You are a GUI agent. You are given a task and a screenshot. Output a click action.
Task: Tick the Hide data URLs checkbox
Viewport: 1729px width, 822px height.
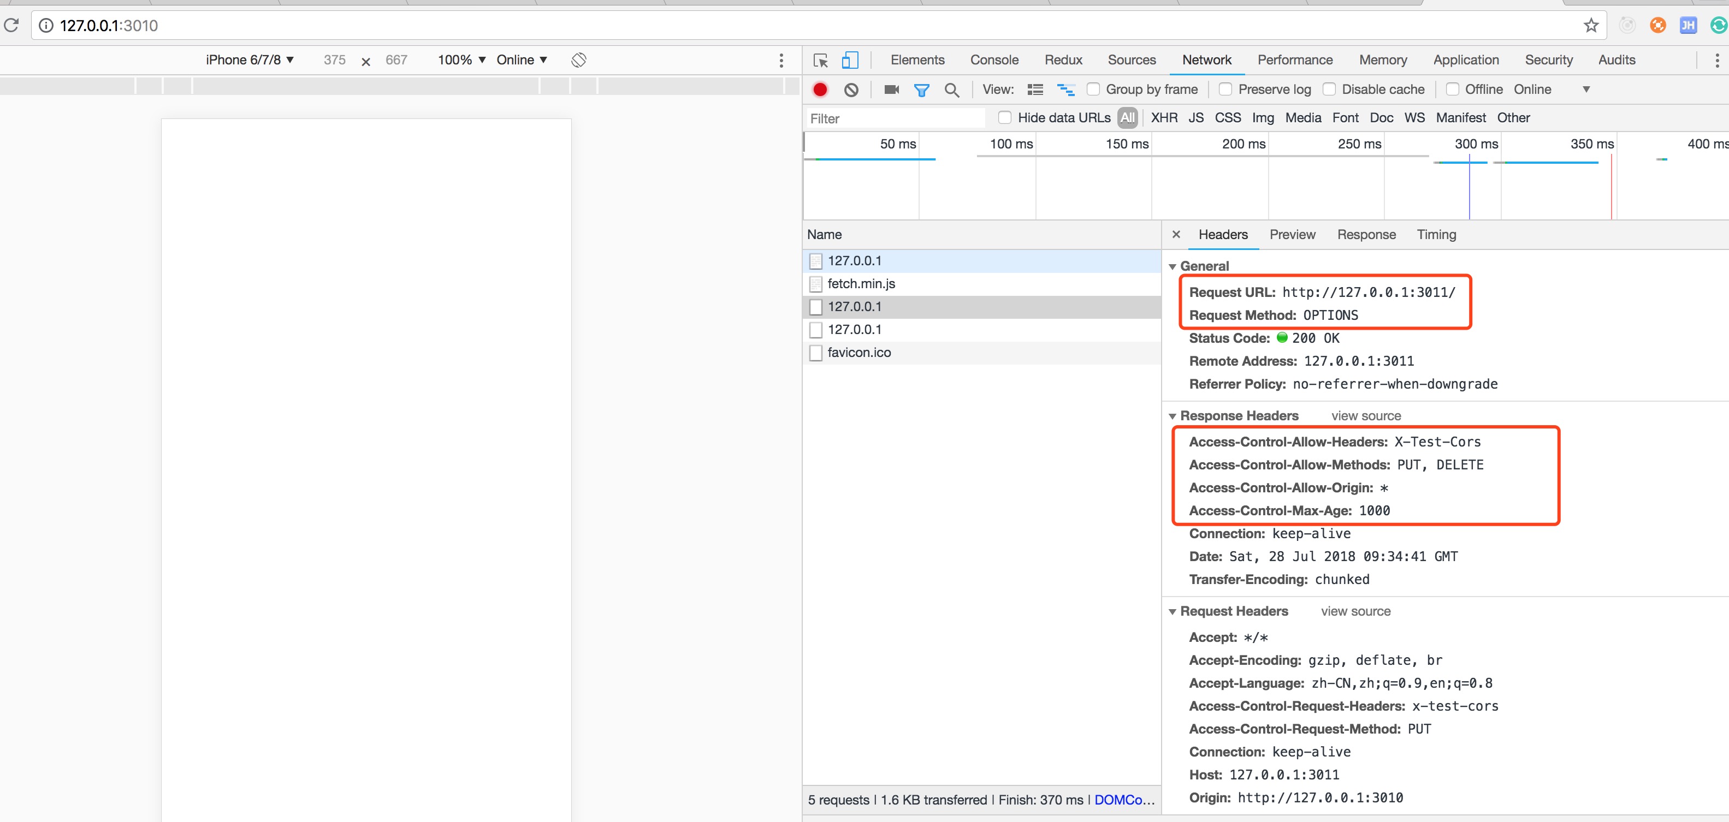(x=1005, y=117)
